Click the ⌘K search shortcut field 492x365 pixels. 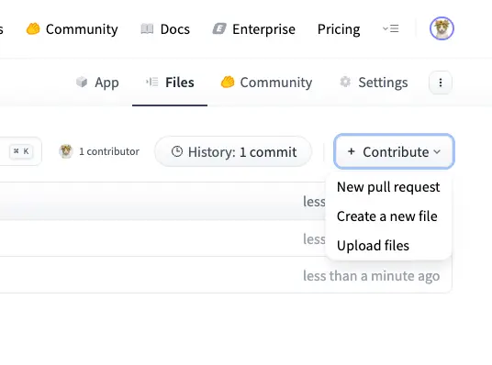(21, 151)
